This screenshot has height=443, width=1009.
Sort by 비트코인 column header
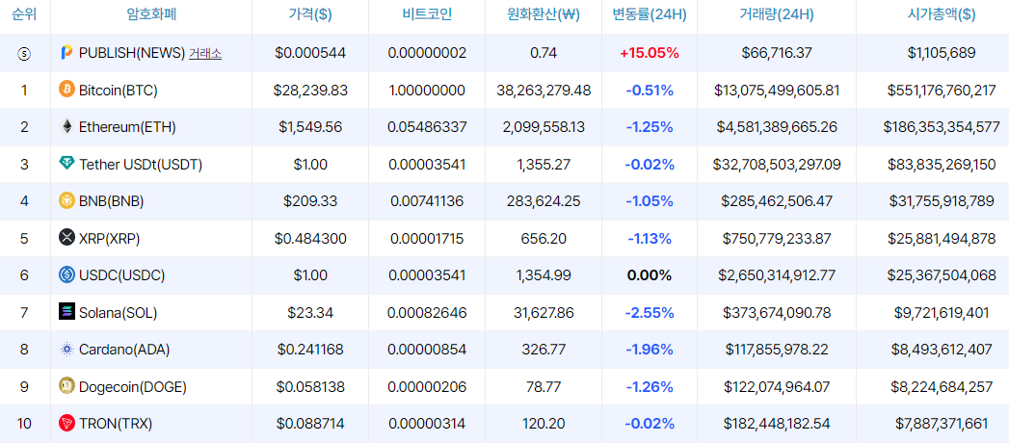pos(427,14)
